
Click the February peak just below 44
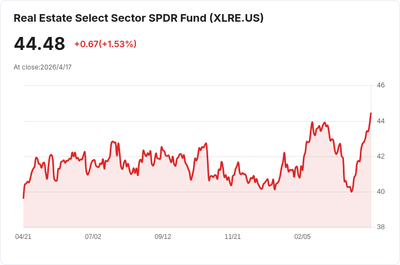(x=312, y=122)
